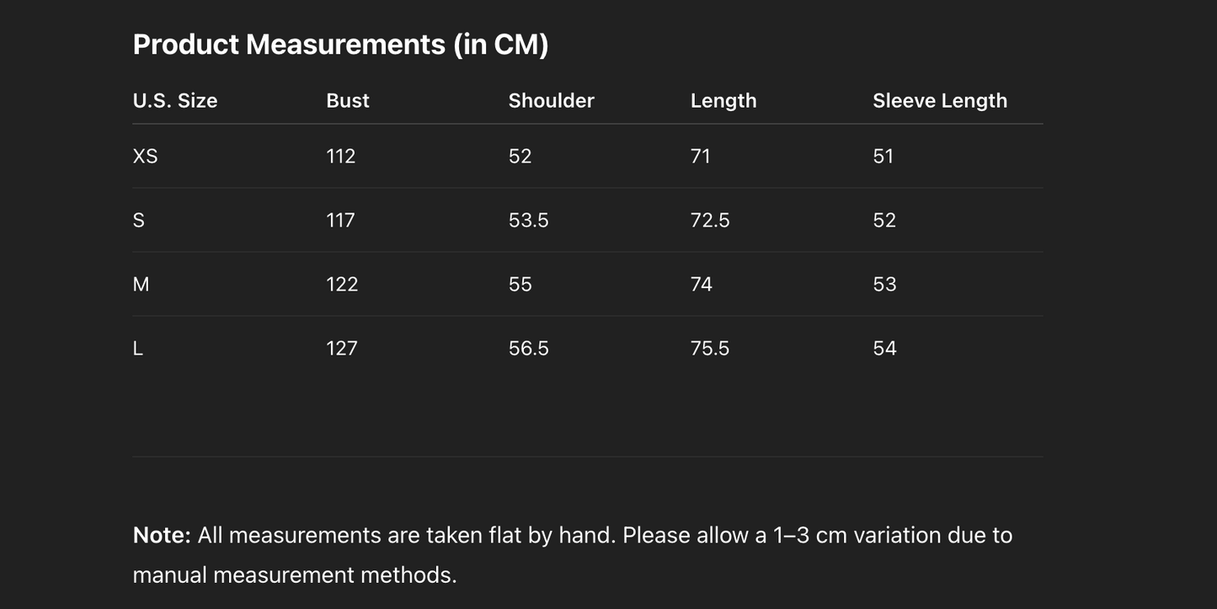Click the Shoulder column header
This screenshot has width=1217, height=609.
(x=551, y=101)
